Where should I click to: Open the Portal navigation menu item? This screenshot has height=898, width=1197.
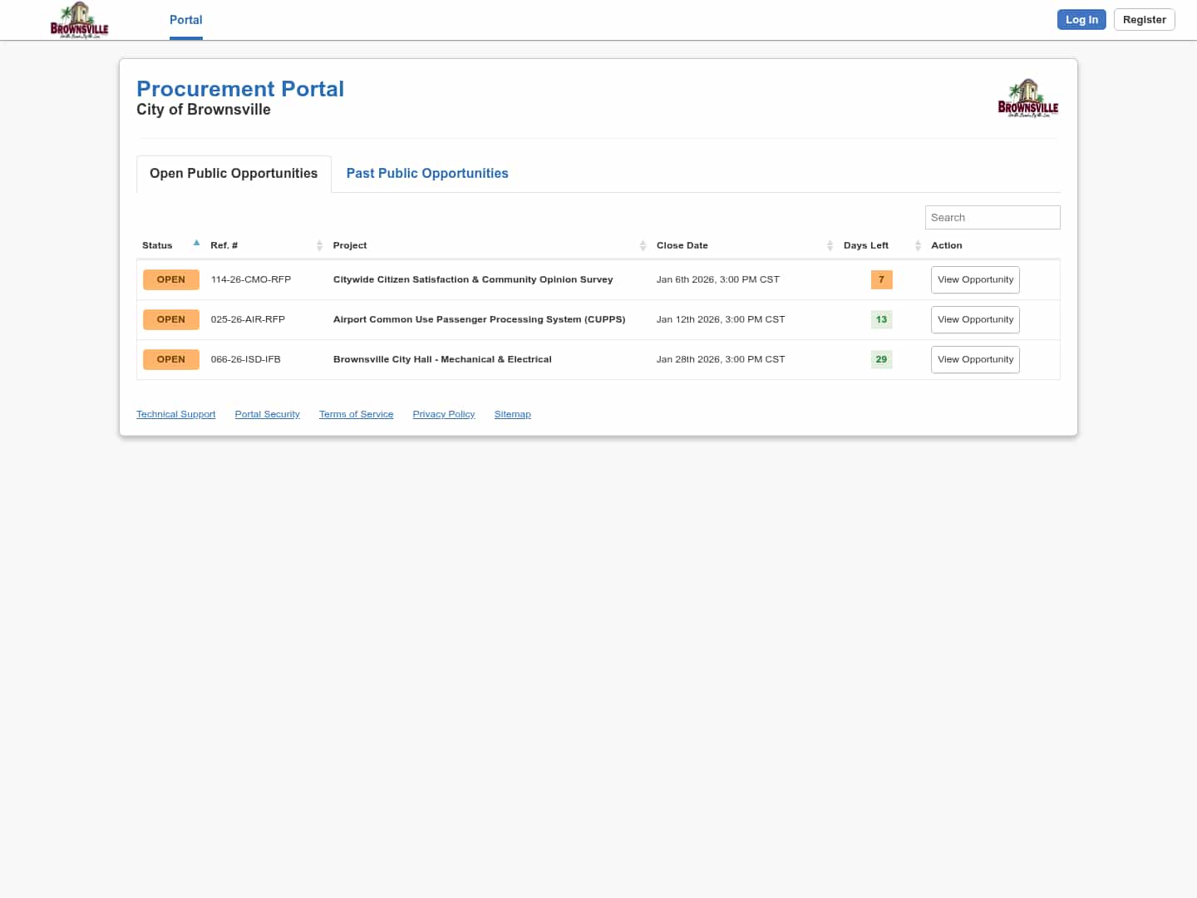click(x=186, y=20)
